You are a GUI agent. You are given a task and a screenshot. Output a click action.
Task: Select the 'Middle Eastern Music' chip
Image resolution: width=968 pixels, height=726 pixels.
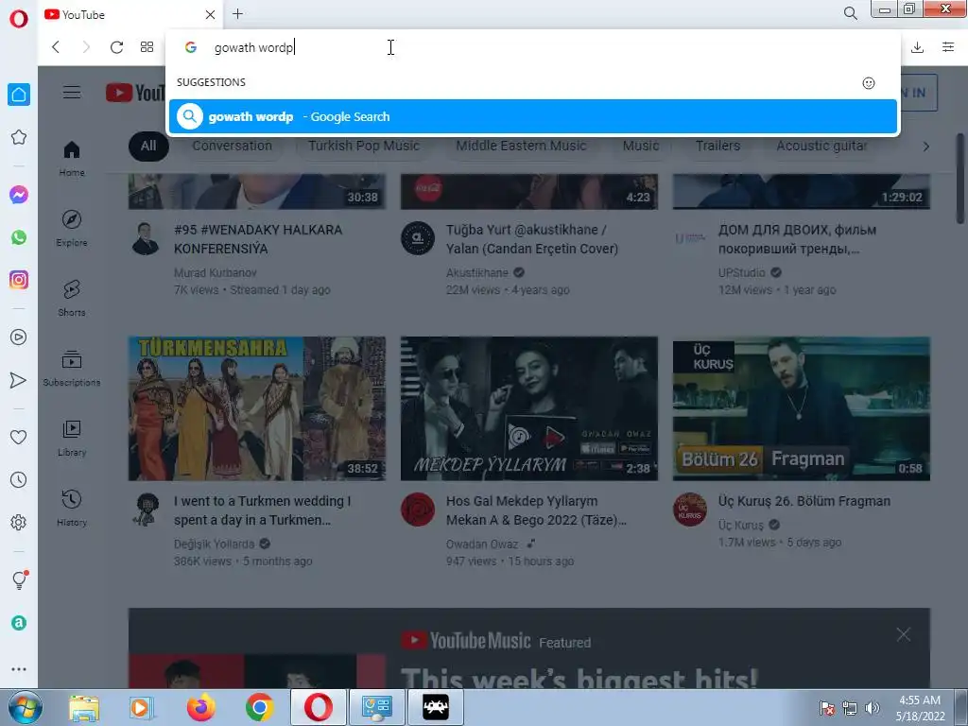pyautogui.click(x=521, y=147)
